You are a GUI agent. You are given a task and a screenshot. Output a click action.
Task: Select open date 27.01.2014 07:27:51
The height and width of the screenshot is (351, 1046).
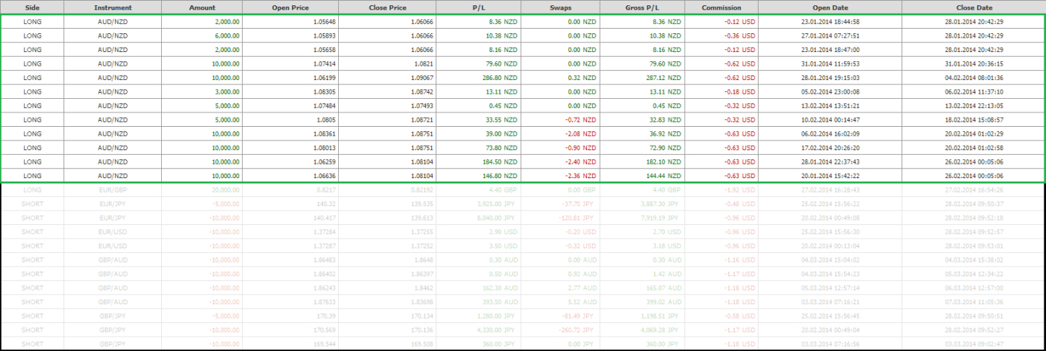[830, 36]
